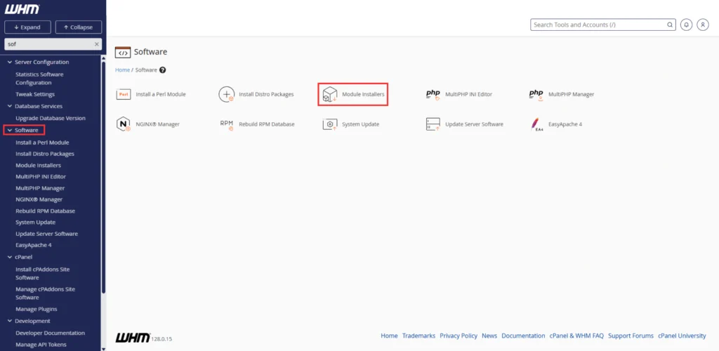This screenshot has width=719, height=351.
Task: Select Module Installers in sidebar
Action: (38, 166)
